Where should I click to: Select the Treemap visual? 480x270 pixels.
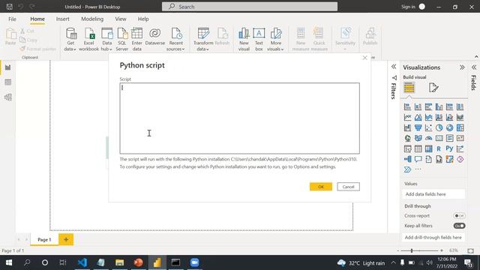(x=460, y=127)
